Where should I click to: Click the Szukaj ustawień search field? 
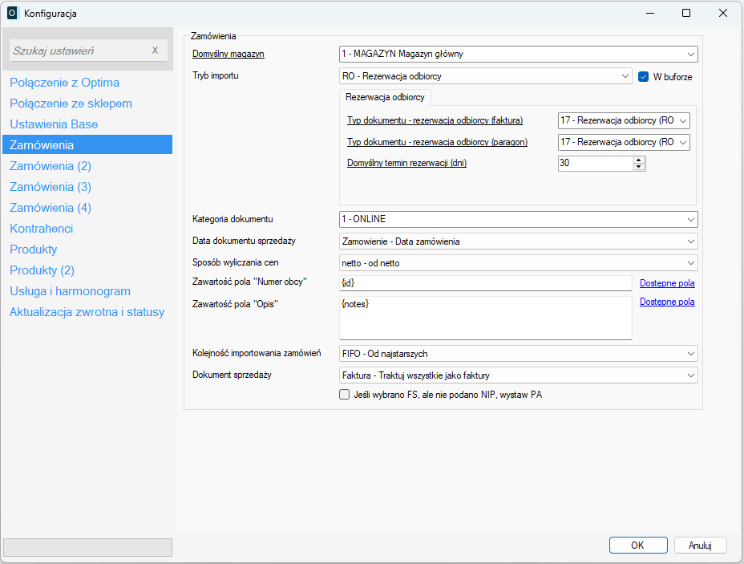click(x=79, y=51)
